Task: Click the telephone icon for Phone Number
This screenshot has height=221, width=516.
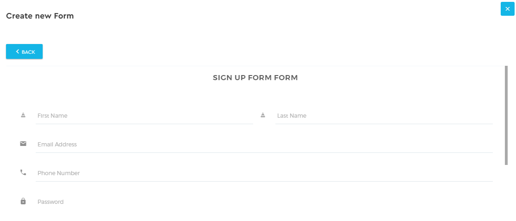Action: click(x=23, y=172)
